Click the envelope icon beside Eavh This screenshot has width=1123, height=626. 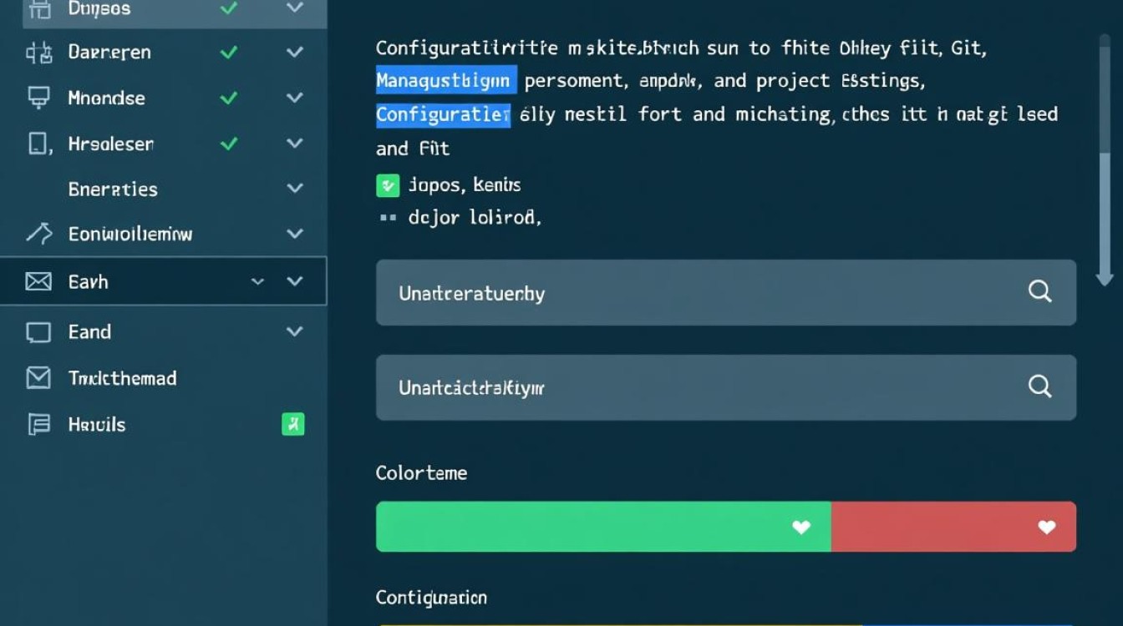38,282
